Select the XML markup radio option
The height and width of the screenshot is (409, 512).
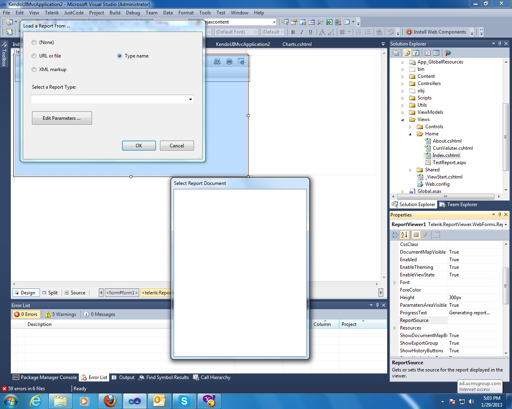(34, 69)
